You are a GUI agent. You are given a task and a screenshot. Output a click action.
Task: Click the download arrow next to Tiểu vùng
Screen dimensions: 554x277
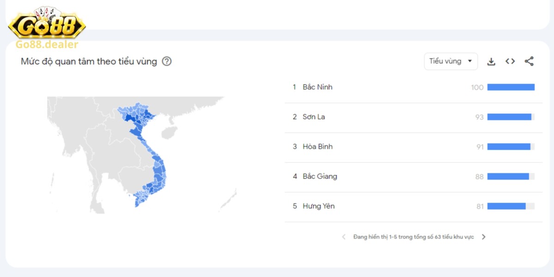pyautogui.click(x=491, y=60)
